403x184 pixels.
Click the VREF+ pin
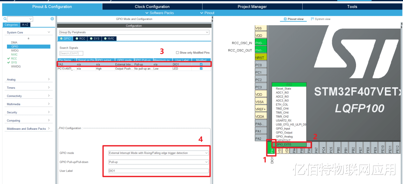261,109
